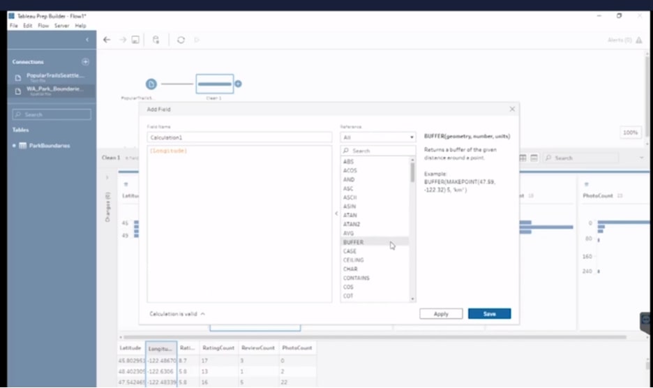Close the Add Field dialog
653x388 pixels.
click(x=512, y=109)
